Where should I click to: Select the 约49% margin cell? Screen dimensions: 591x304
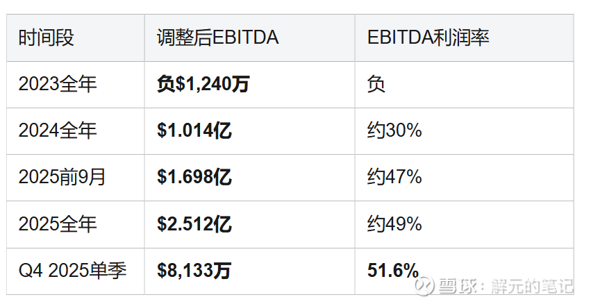click(x=394, y=224)
